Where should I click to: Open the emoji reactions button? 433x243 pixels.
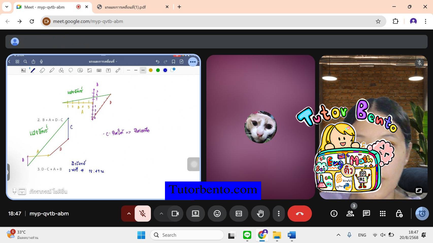(217, 214)
